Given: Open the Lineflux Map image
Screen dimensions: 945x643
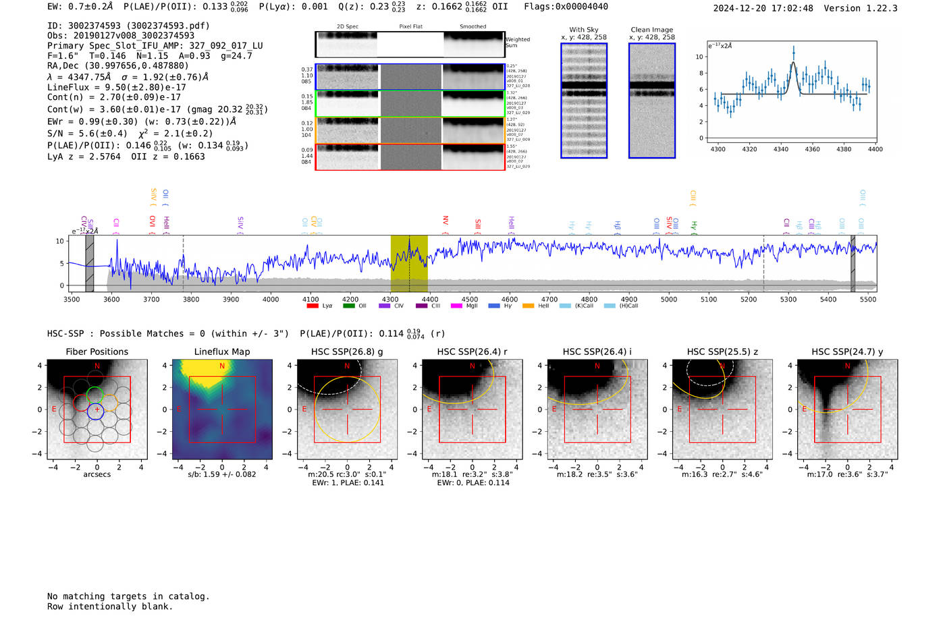Looking at the screenshot, I should click(222, 410).
